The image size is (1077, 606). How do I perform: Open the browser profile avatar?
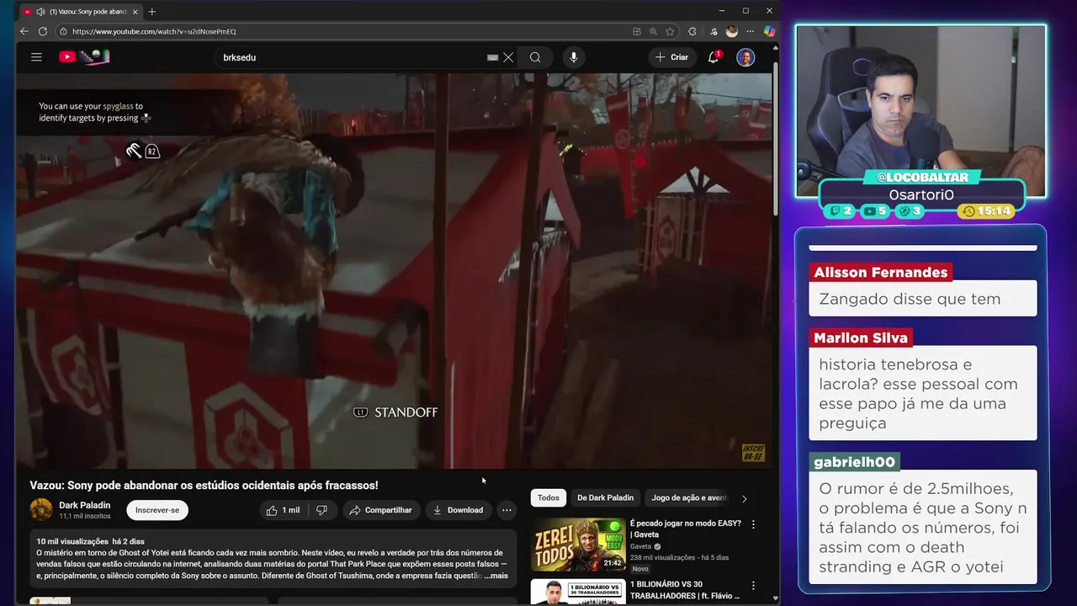pos(732,31)
